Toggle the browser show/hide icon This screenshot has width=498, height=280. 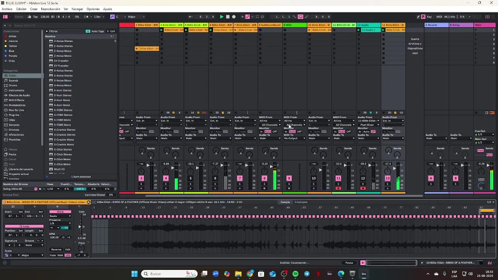[x=5, y=17]
